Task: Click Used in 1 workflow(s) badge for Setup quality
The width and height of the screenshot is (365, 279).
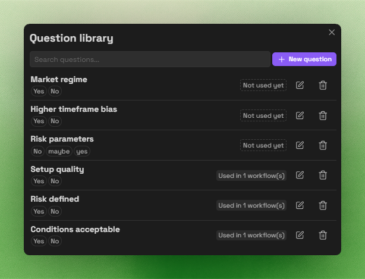Action: click(x=251, y=175)
